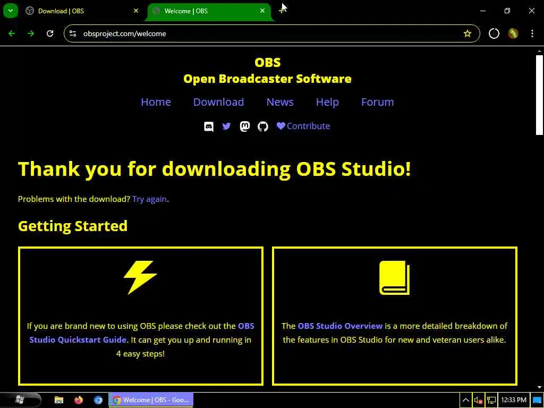
Task: Open the notification center icon
Action: coord(537,400)
